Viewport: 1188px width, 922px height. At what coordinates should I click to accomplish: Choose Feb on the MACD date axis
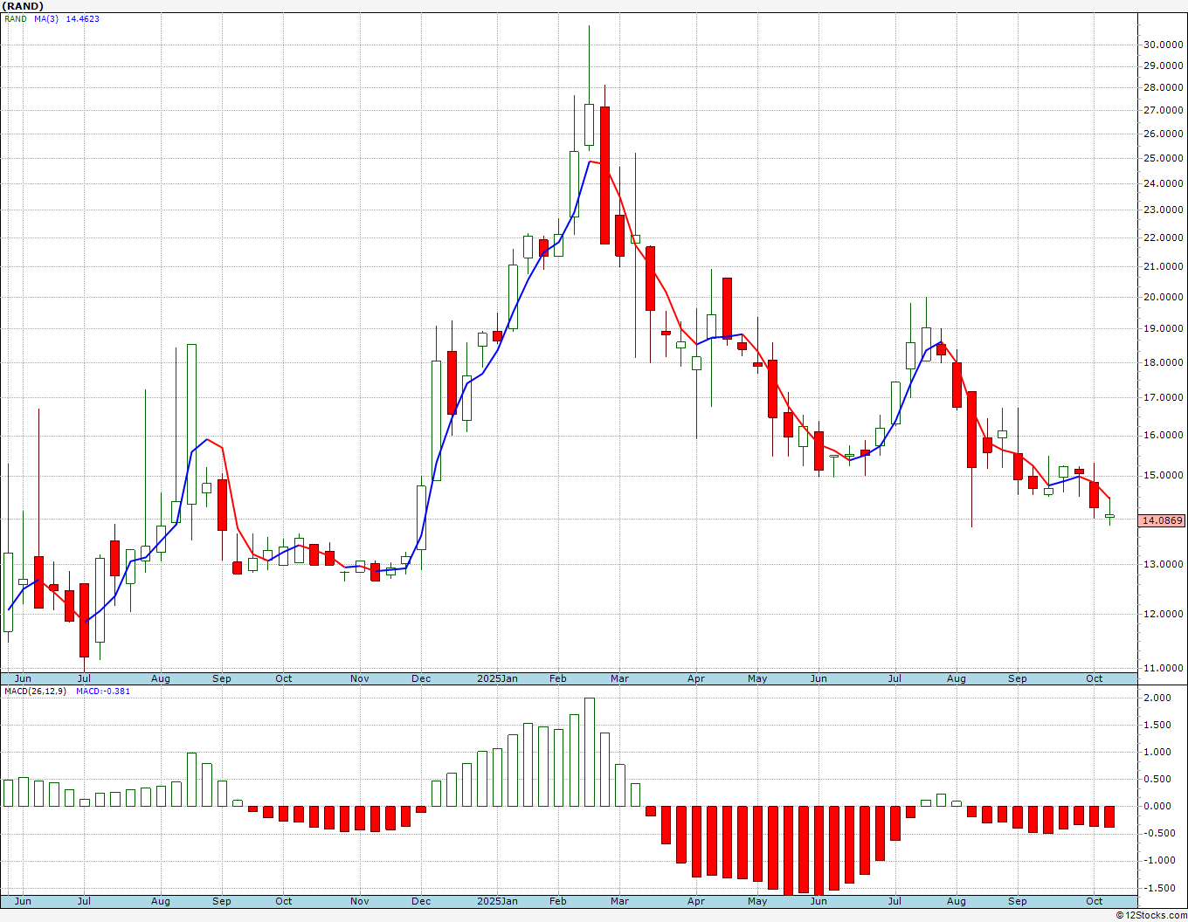[557, 901]
